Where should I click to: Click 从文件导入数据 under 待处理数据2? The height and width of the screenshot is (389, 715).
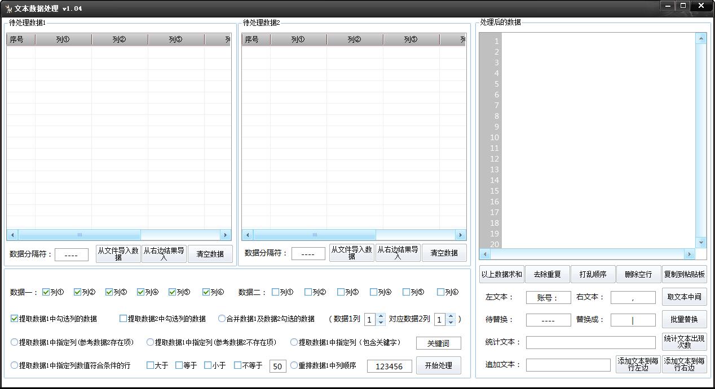(x=352, y=253)
